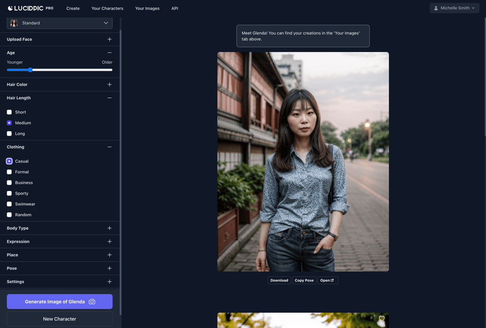Click the external-link icon on Open button
The width and height of the screenshot is (486, 328).
coord(332,280)
